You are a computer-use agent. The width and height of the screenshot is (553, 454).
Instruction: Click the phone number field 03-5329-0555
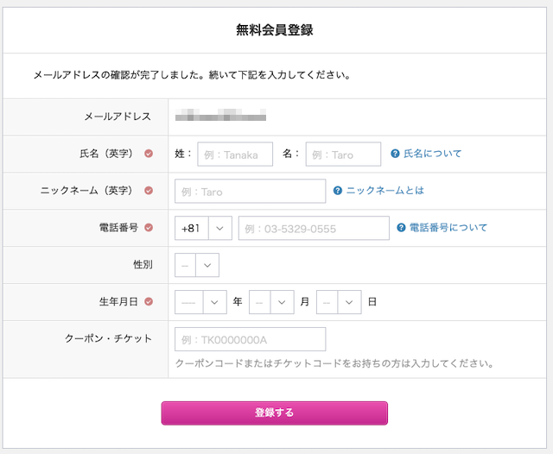click(x=314, y=228)
